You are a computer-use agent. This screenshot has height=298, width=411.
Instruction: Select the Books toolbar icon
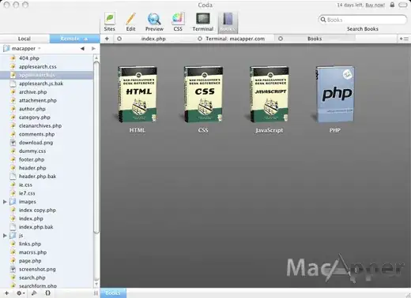pos(228,23)
